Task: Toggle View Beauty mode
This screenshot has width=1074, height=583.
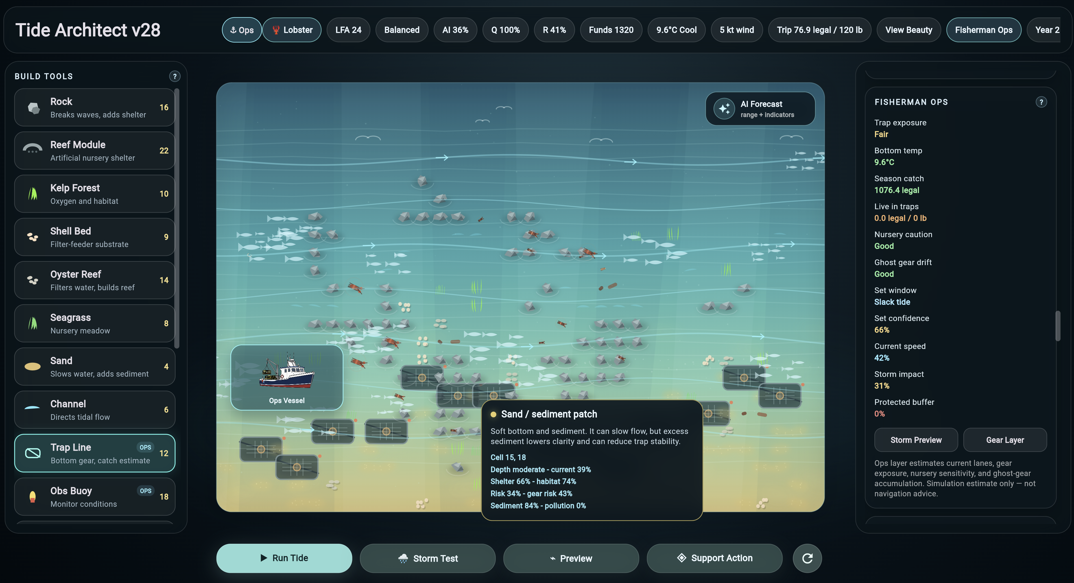Action: tap(909, 30)
